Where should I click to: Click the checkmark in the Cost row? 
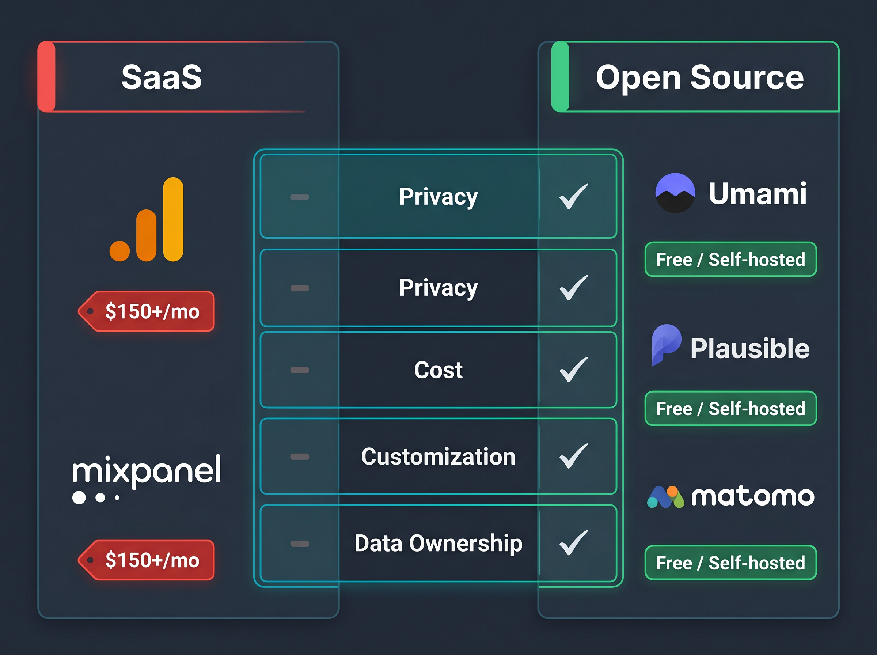click(573, 370)
